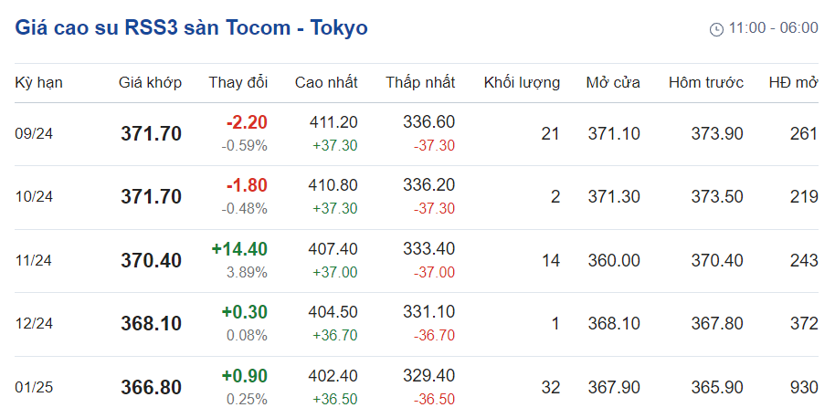Screen dimensions: 835x418
Task: Click the Khối lượng column header
Action: [x=522, y=83]
